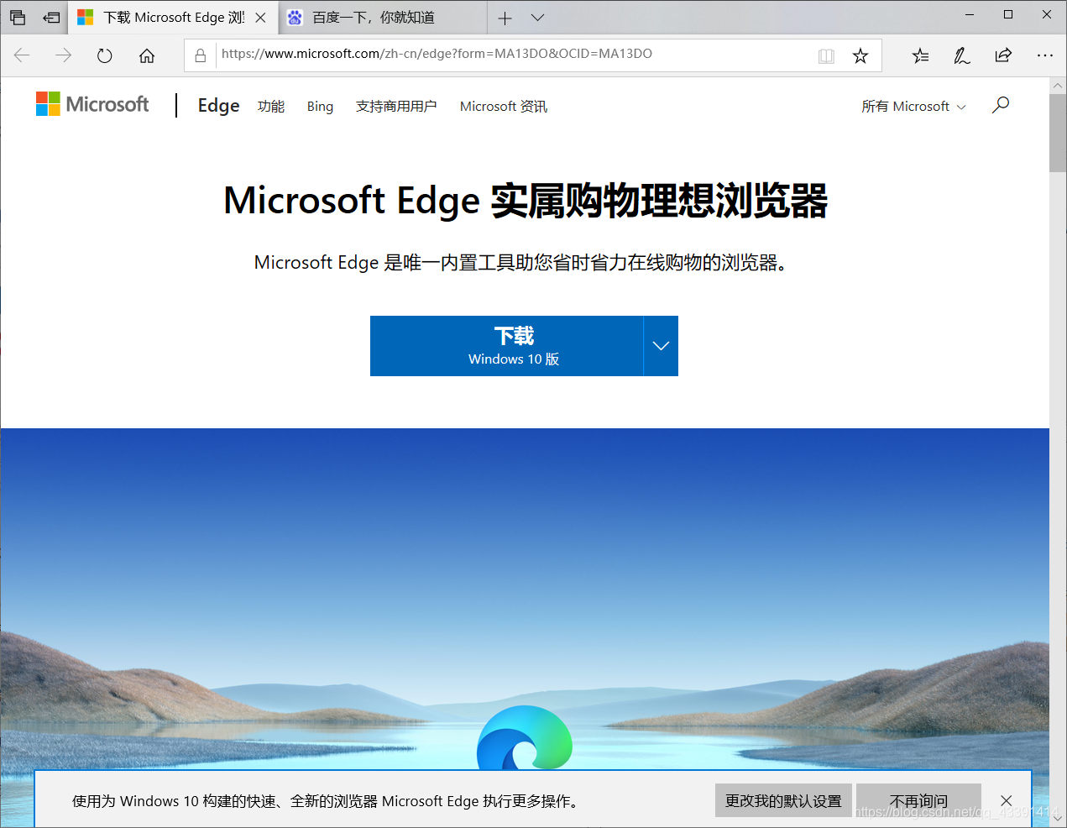Add notes with the pen icon

click(961, 55)
